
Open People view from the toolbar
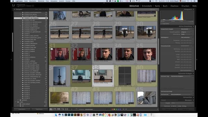pos(67,109)
